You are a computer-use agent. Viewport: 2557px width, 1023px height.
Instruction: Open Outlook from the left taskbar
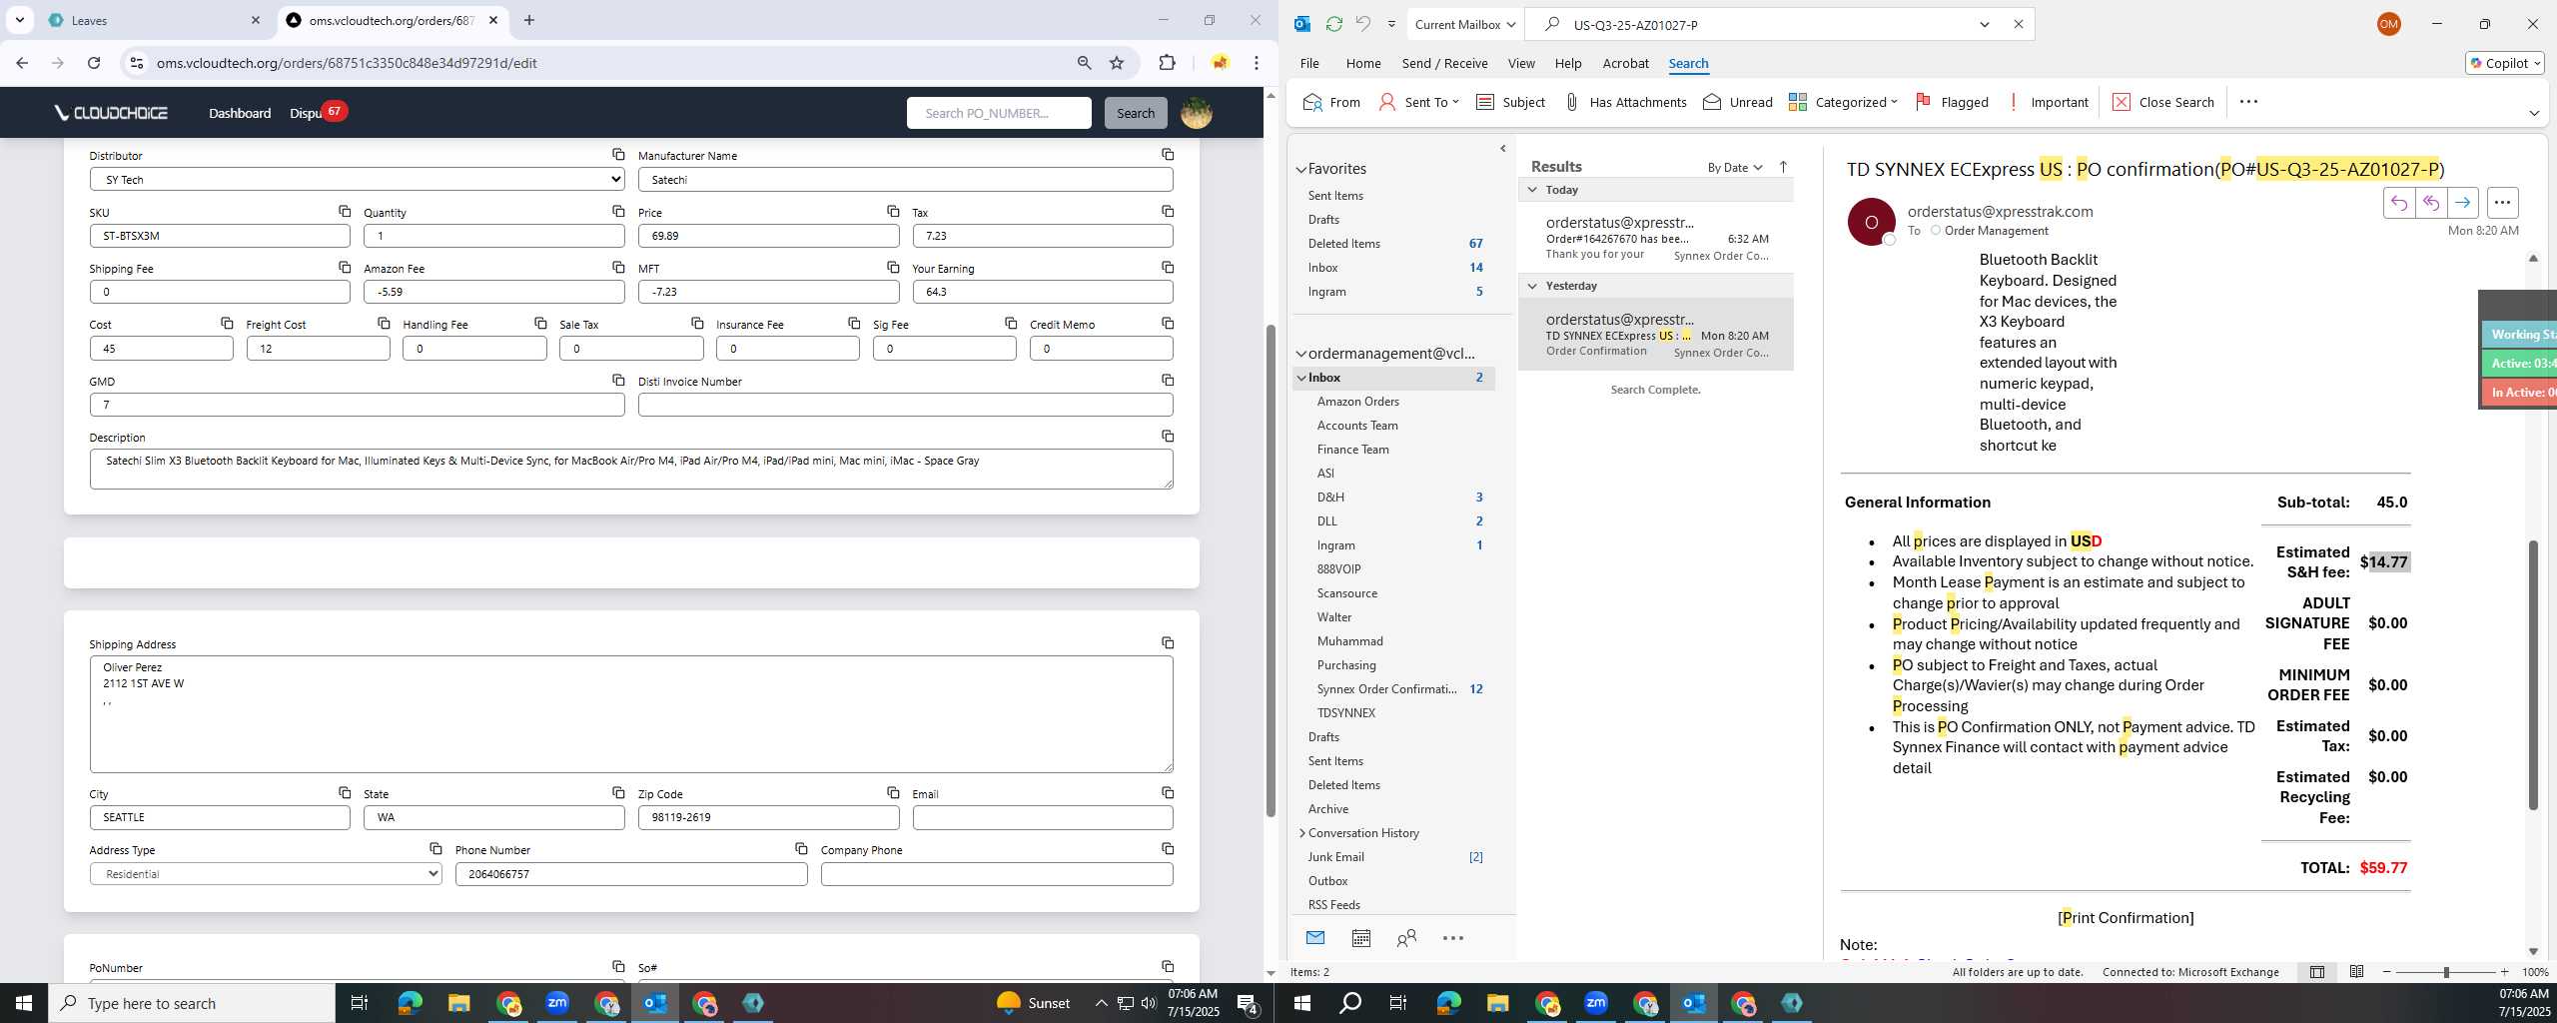655,1003
